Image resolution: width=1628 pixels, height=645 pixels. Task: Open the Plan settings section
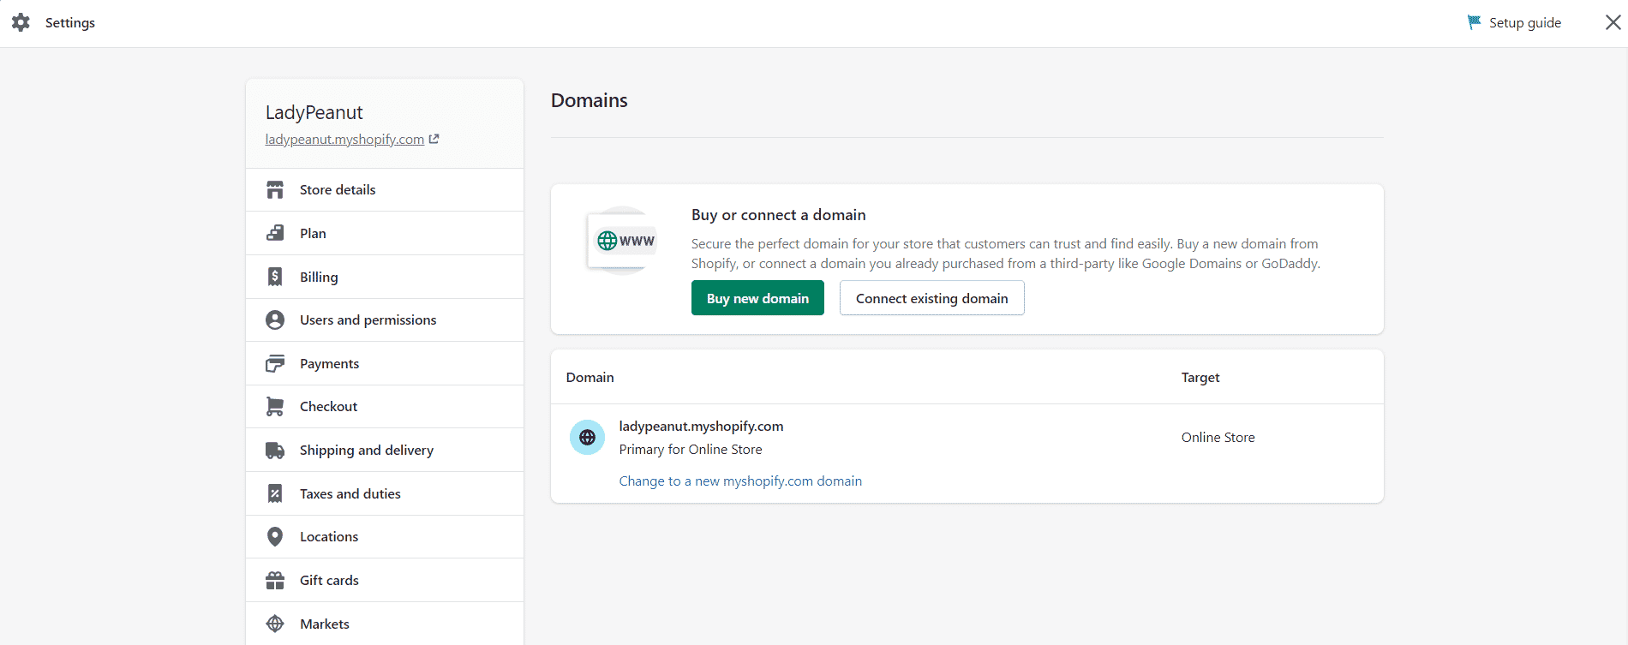click(x=313, y=234)
